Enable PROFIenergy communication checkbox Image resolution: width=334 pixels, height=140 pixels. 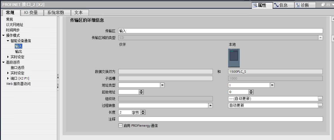121,126
